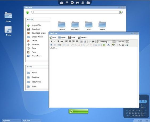Center-align the text

(70, 42)
